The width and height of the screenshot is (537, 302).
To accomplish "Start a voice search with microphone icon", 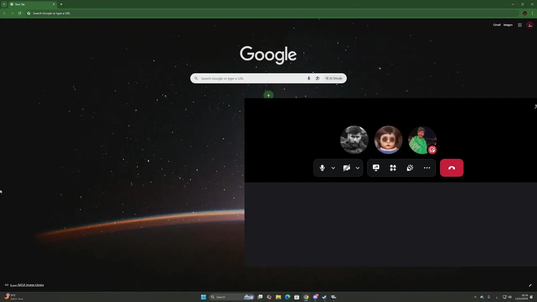I will pyautogui.click(x=309, y=78).
